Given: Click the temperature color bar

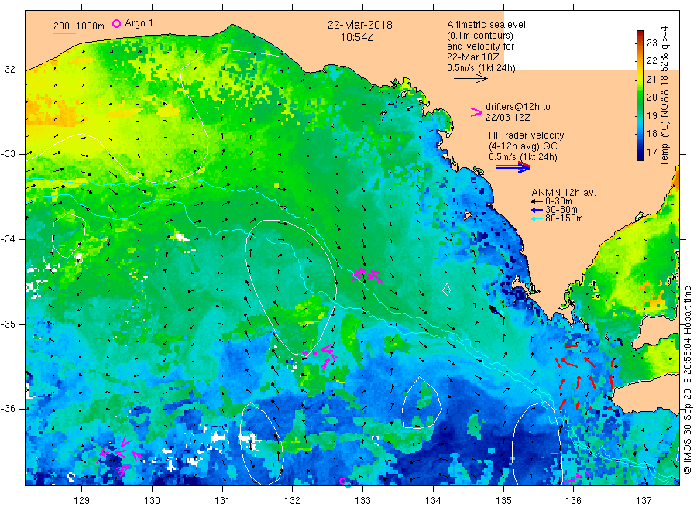Looking at the screenshot, I should coord(640,95).
